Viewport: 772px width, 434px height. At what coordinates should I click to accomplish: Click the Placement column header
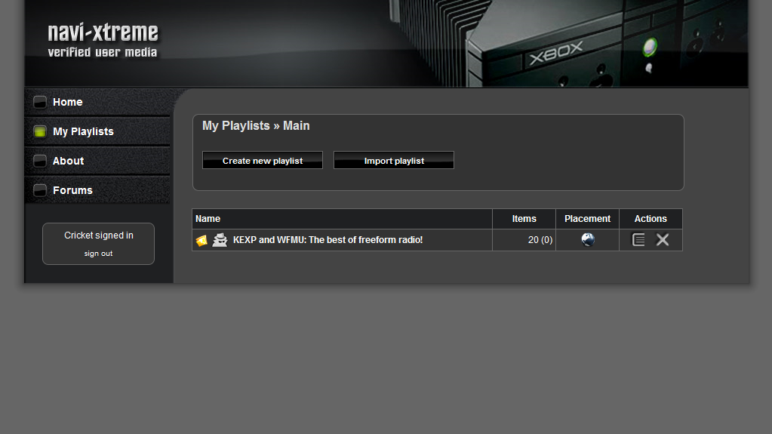click(587, 219)
